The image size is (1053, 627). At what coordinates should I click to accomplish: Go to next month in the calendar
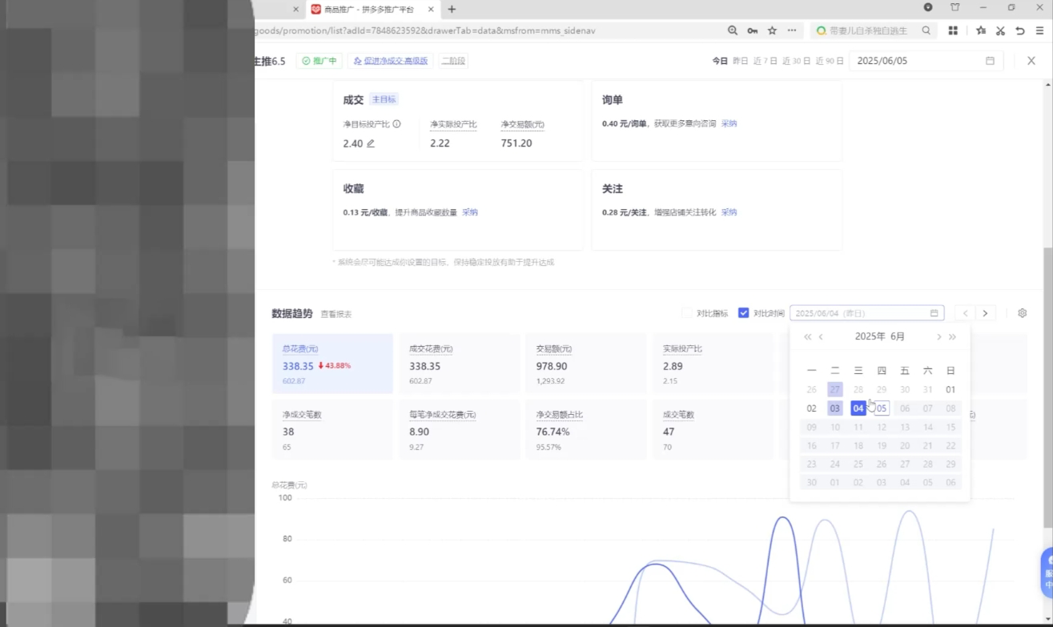(x=938, y=336)
